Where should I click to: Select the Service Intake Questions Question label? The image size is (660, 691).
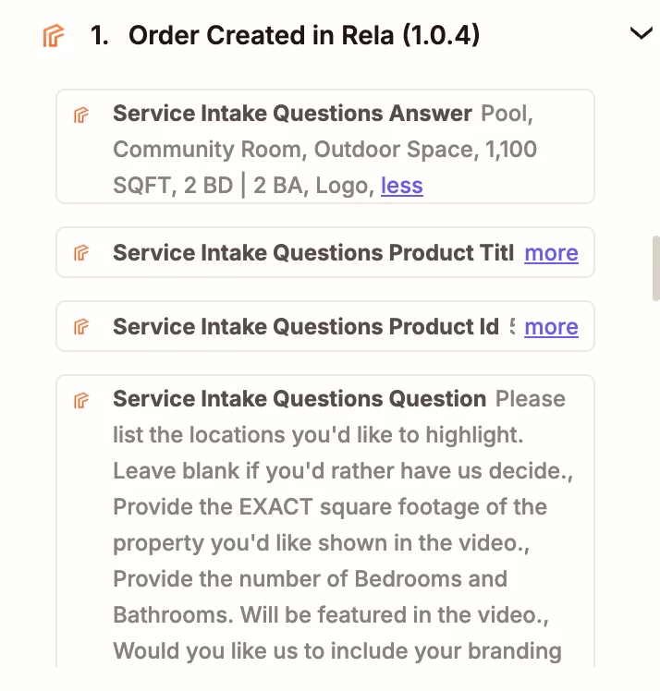(x=299, y=399)
